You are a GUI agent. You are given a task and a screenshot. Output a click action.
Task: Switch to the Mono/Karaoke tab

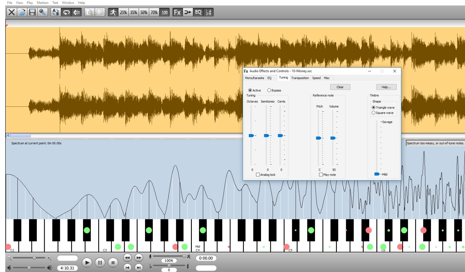[255, 78]
